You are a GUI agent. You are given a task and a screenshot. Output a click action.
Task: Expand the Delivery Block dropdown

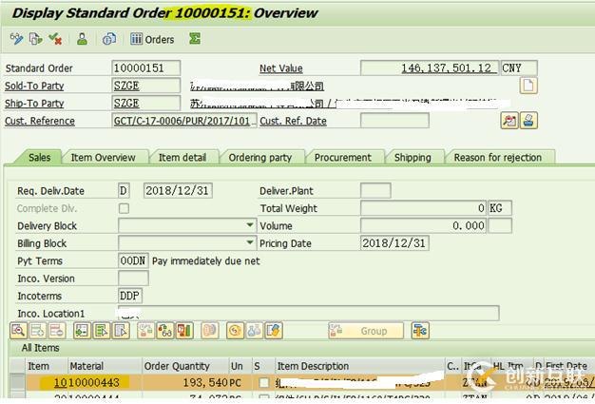coord(250,226)
